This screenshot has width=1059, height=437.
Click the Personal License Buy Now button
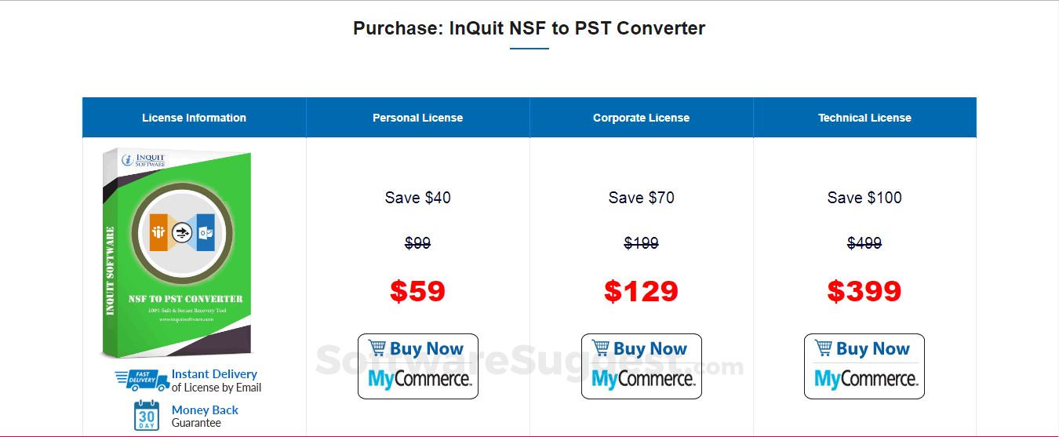click(418, 366)
